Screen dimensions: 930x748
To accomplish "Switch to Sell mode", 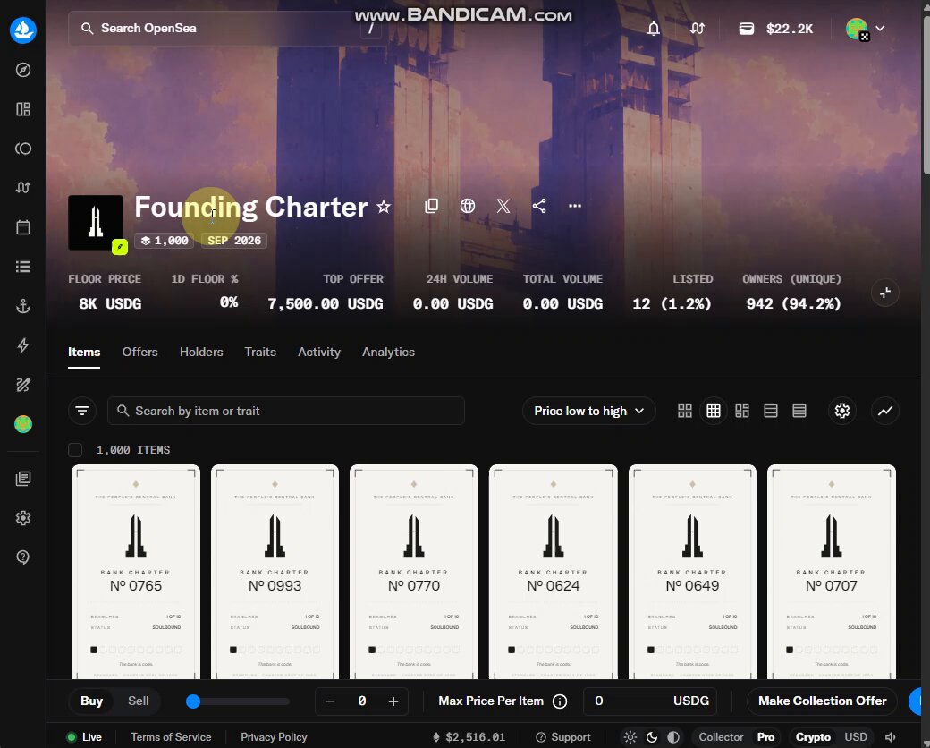I will 139,701.
